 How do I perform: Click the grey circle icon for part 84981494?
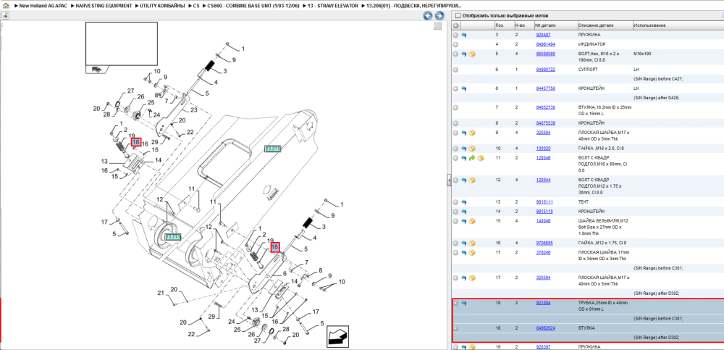(x=455, y=44)
